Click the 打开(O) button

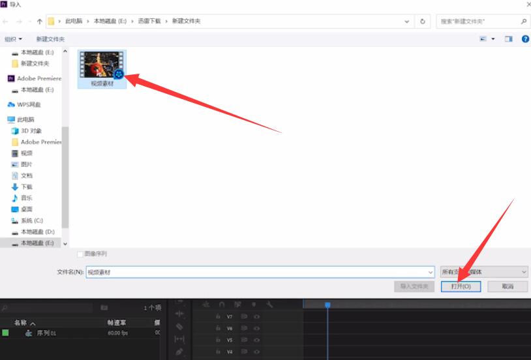click(461, 286)
